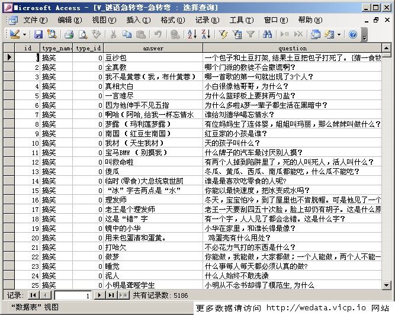The height and width of the screenshot is (315, 395).
Task: Select the type_name column header
Action: click(56, 48)
